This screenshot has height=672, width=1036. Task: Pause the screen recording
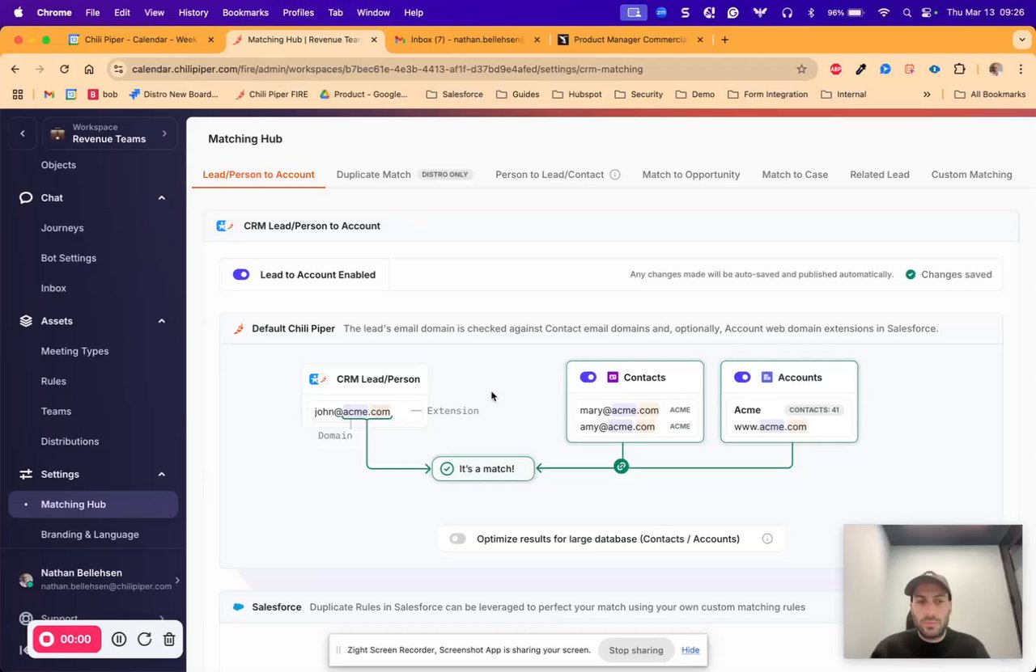(119, 639)
